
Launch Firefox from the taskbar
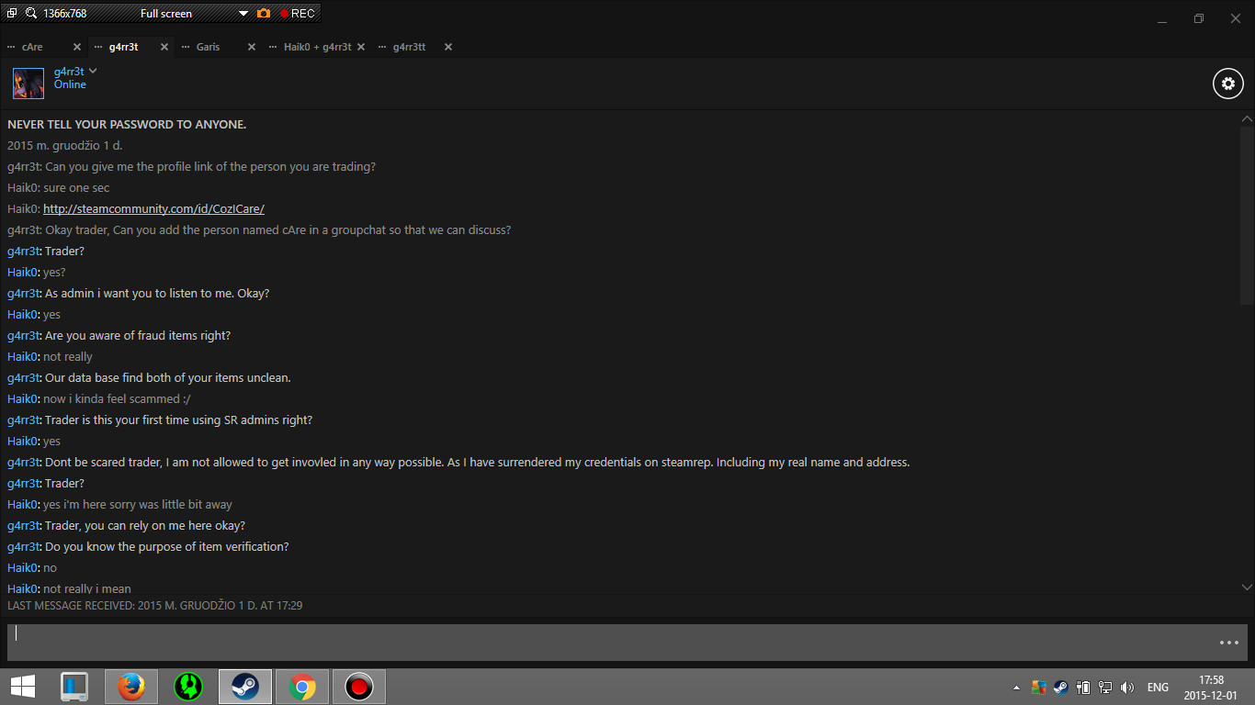point(131,686)
